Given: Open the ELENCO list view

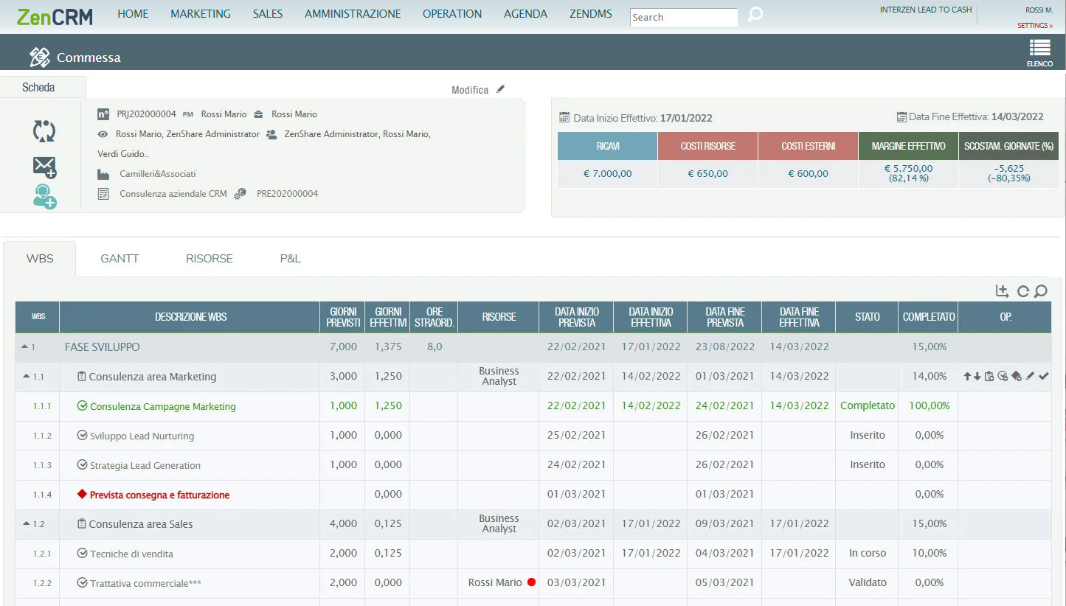Looking at the screenshot, I should tap(1039, 52).
